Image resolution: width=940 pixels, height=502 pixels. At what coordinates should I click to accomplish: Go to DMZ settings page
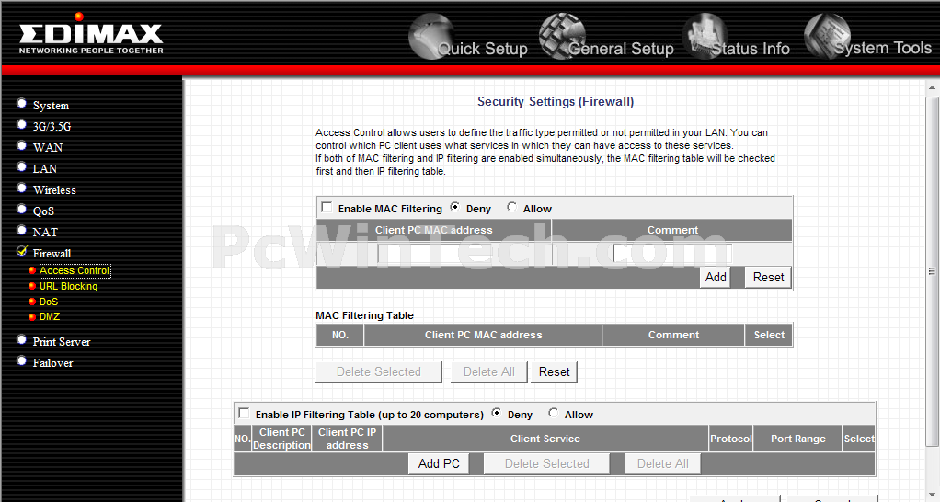[49, 317]
